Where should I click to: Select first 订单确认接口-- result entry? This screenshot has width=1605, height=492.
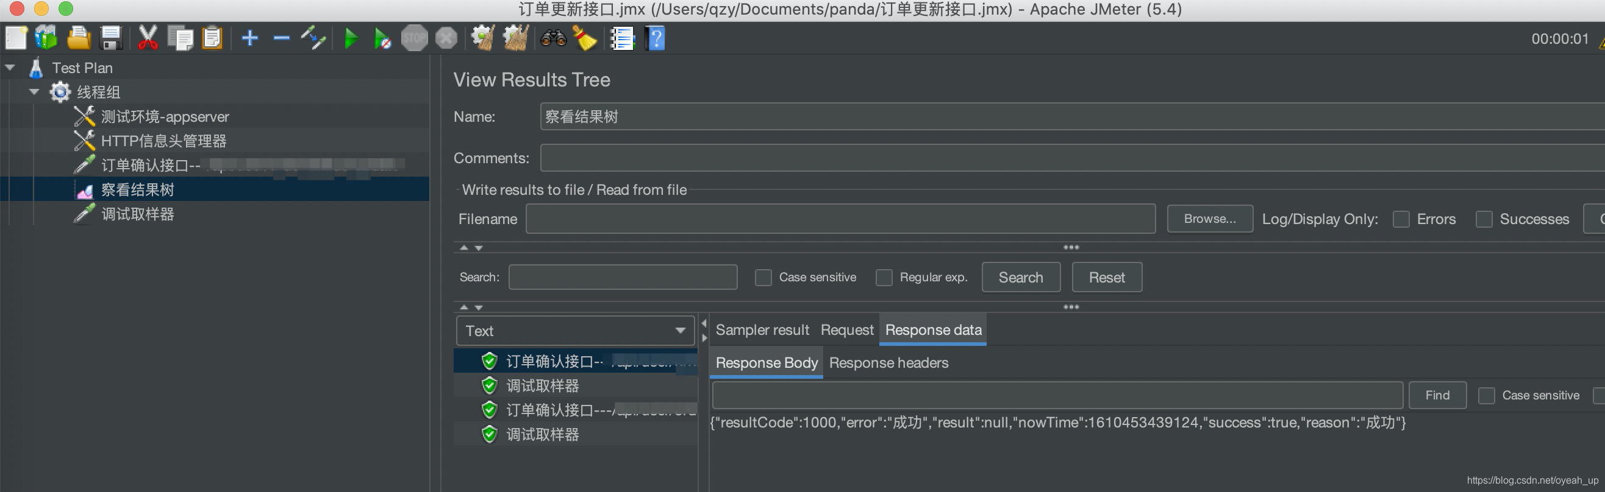point(576,361)
